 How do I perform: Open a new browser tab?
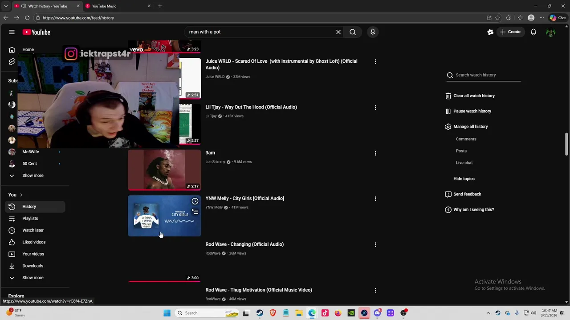160,6
